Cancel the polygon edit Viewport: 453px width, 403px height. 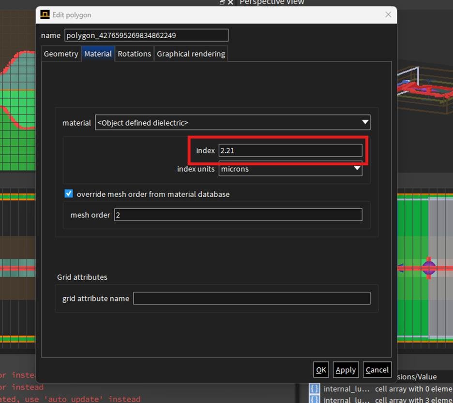coord(377,370)
